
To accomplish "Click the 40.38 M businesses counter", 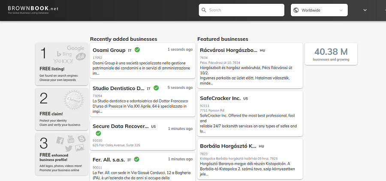I will [331, 54].
